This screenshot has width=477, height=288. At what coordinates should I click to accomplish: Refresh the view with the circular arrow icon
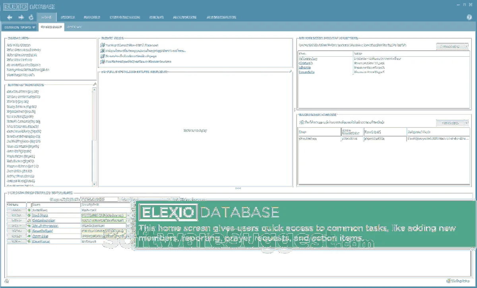pos(31,17)
